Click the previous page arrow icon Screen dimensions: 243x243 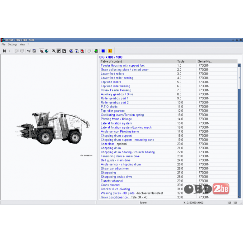coord(10,51)
